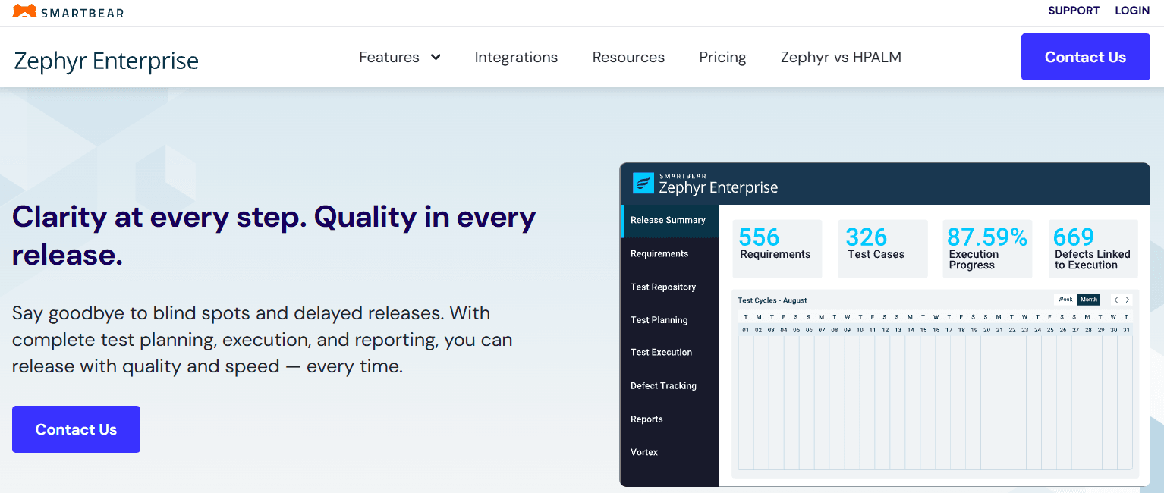Screen dimensions: 1164x493
Task: Go to the Pricing page
Action: (x=722, y=57)
